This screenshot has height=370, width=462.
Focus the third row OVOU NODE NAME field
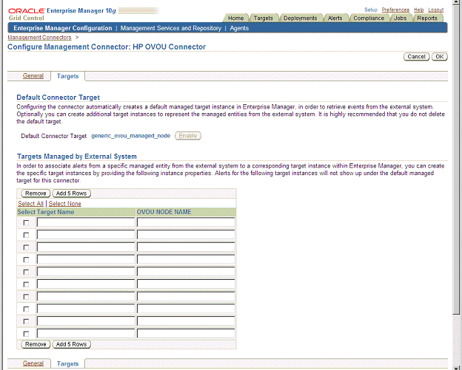point(186,247)
